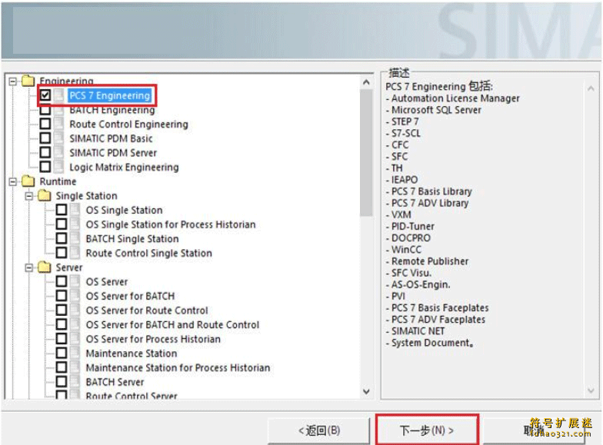Tick the SIMATIC PDM Server checkbox
603x445 pixels.
[x=45, y=152]
